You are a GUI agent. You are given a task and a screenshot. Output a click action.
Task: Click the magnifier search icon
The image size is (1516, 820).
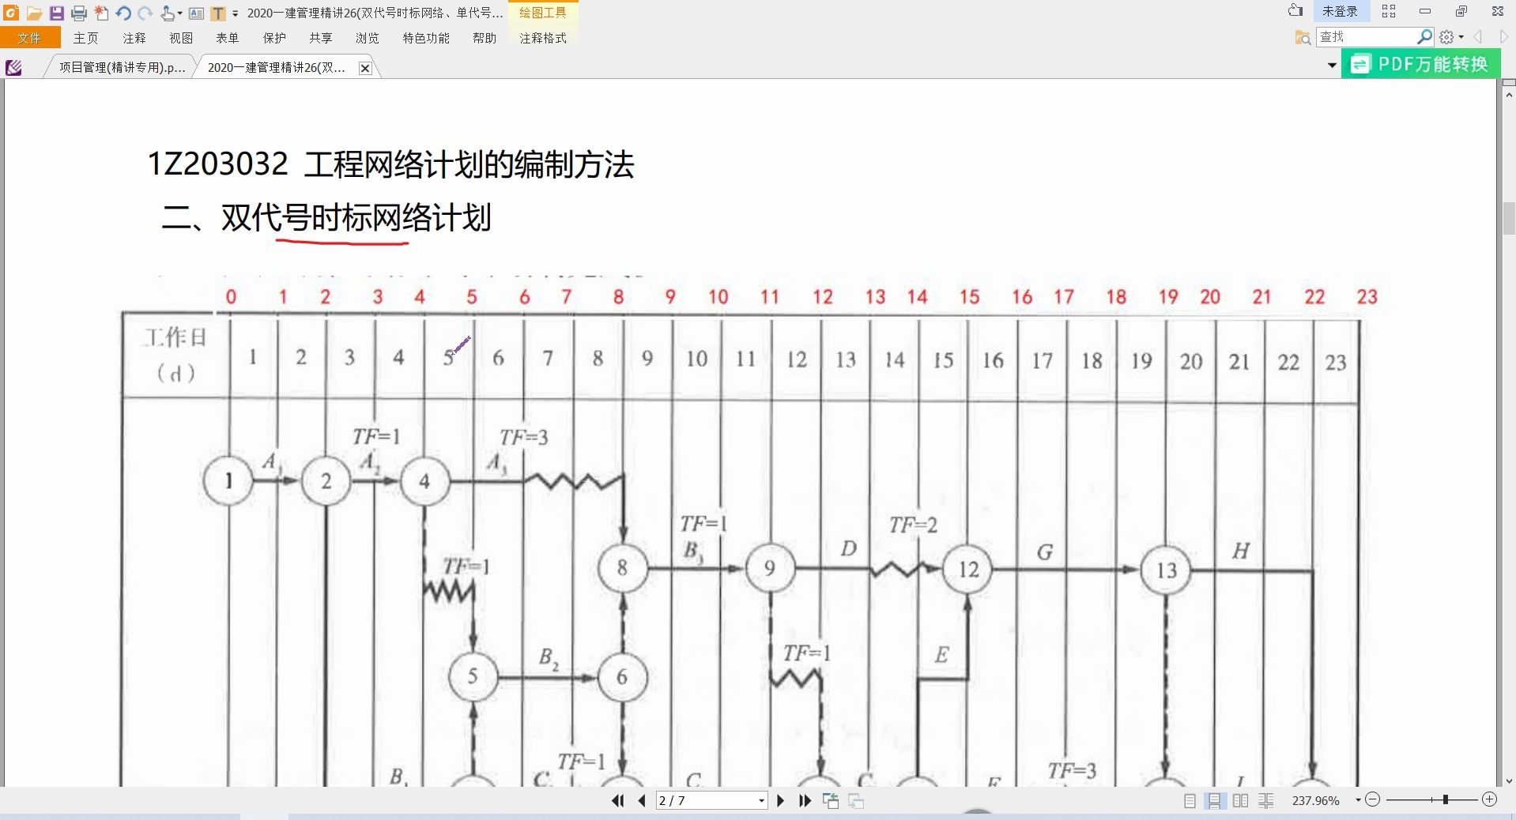pyautogui.click(x=1424, y=37)
